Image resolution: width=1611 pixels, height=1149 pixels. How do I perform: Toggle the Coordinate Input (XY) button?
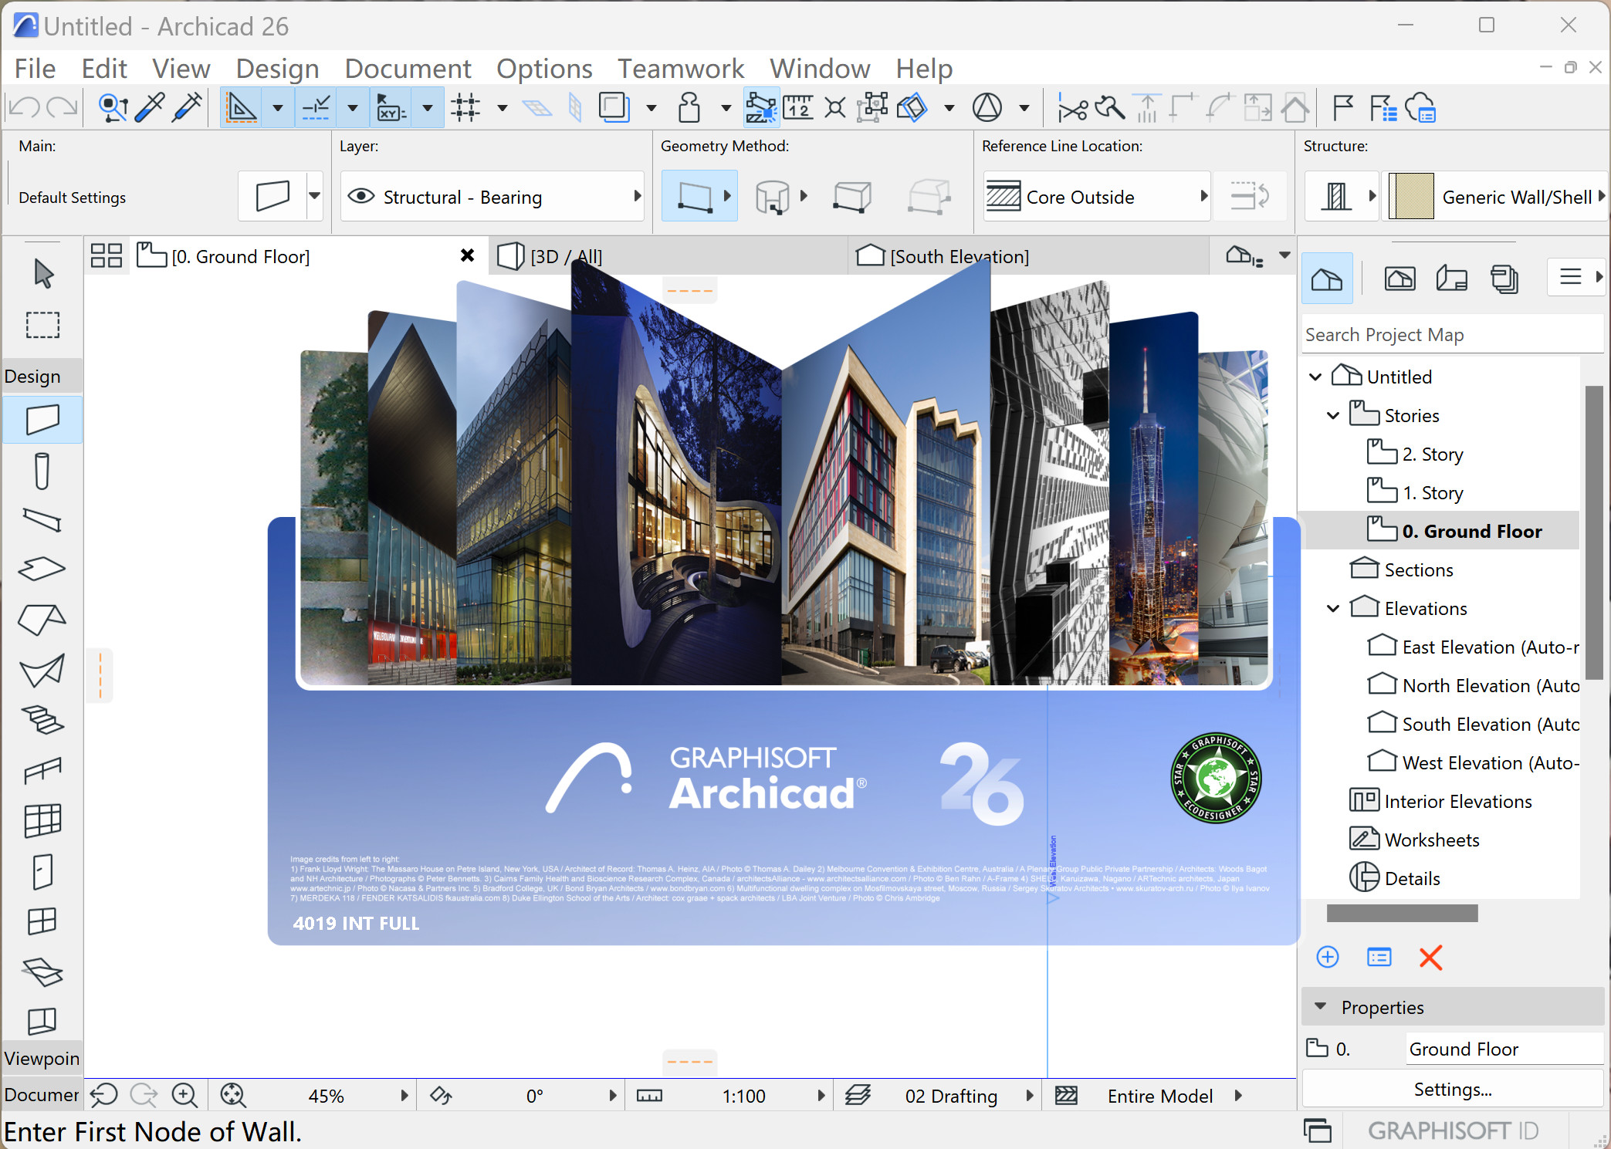[x=391, y=107]
